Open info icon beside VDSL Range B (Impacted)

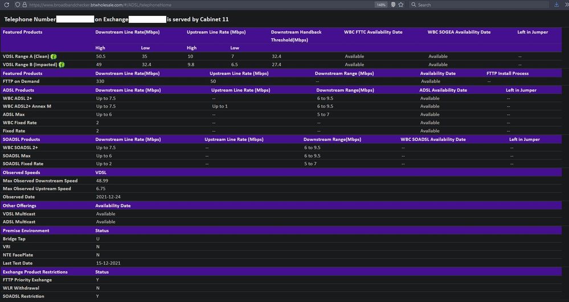pos(62,64)
